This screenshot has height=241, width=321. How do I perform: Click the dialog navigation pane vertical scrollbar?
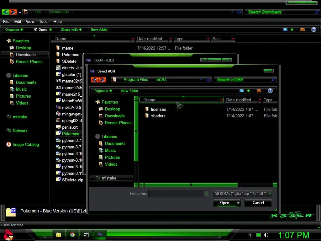(136, 131)
